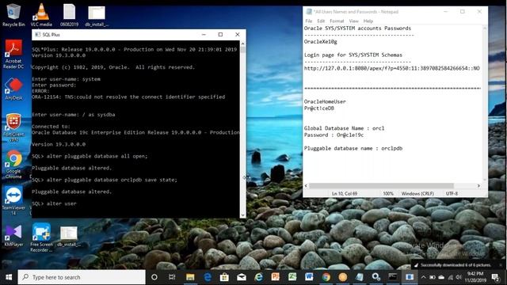Click SQL Plus scrollbar down arrow
507x285 pixels.
coord(243,215)
